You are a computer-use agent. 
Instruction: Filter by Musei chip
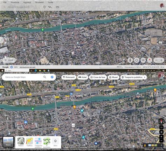tap(113, 77)
